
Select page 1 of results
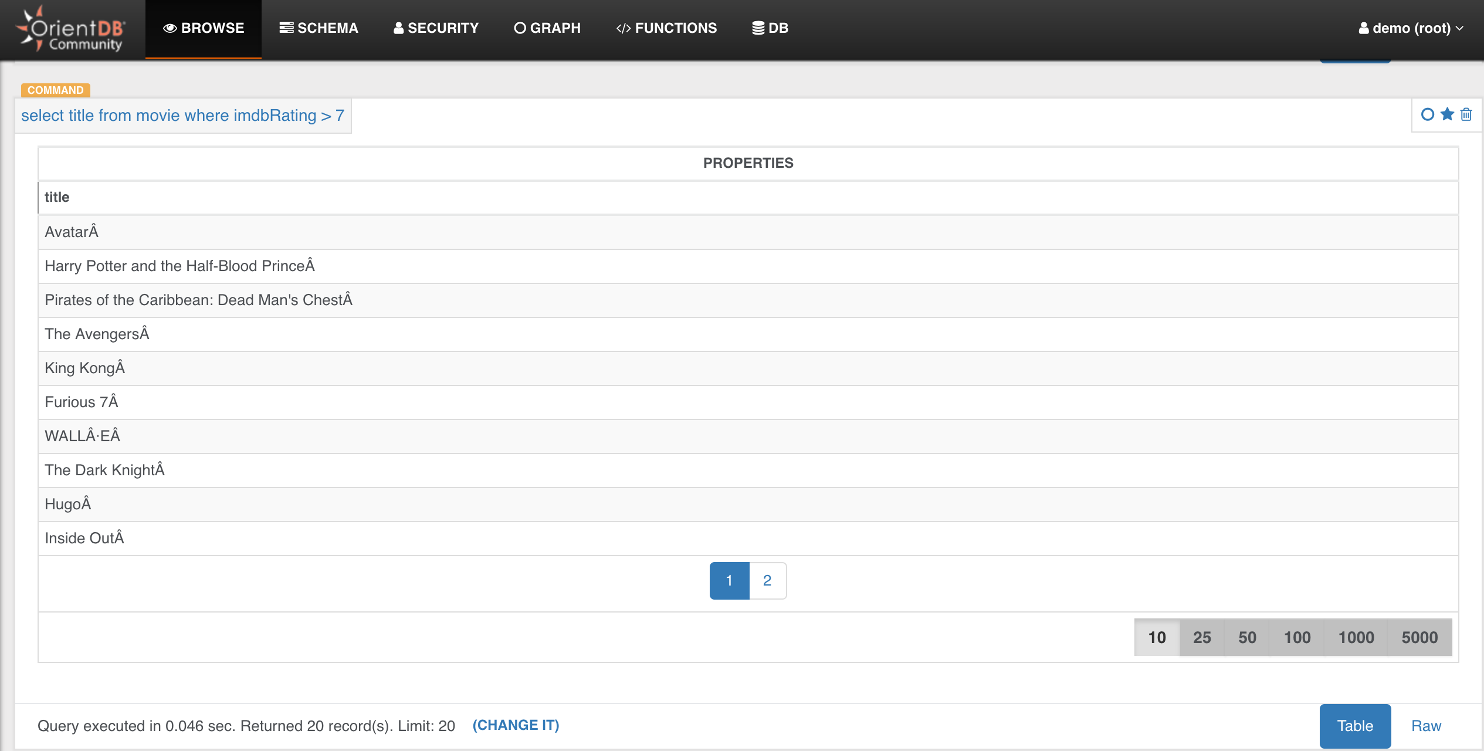[x=729, y=580]
